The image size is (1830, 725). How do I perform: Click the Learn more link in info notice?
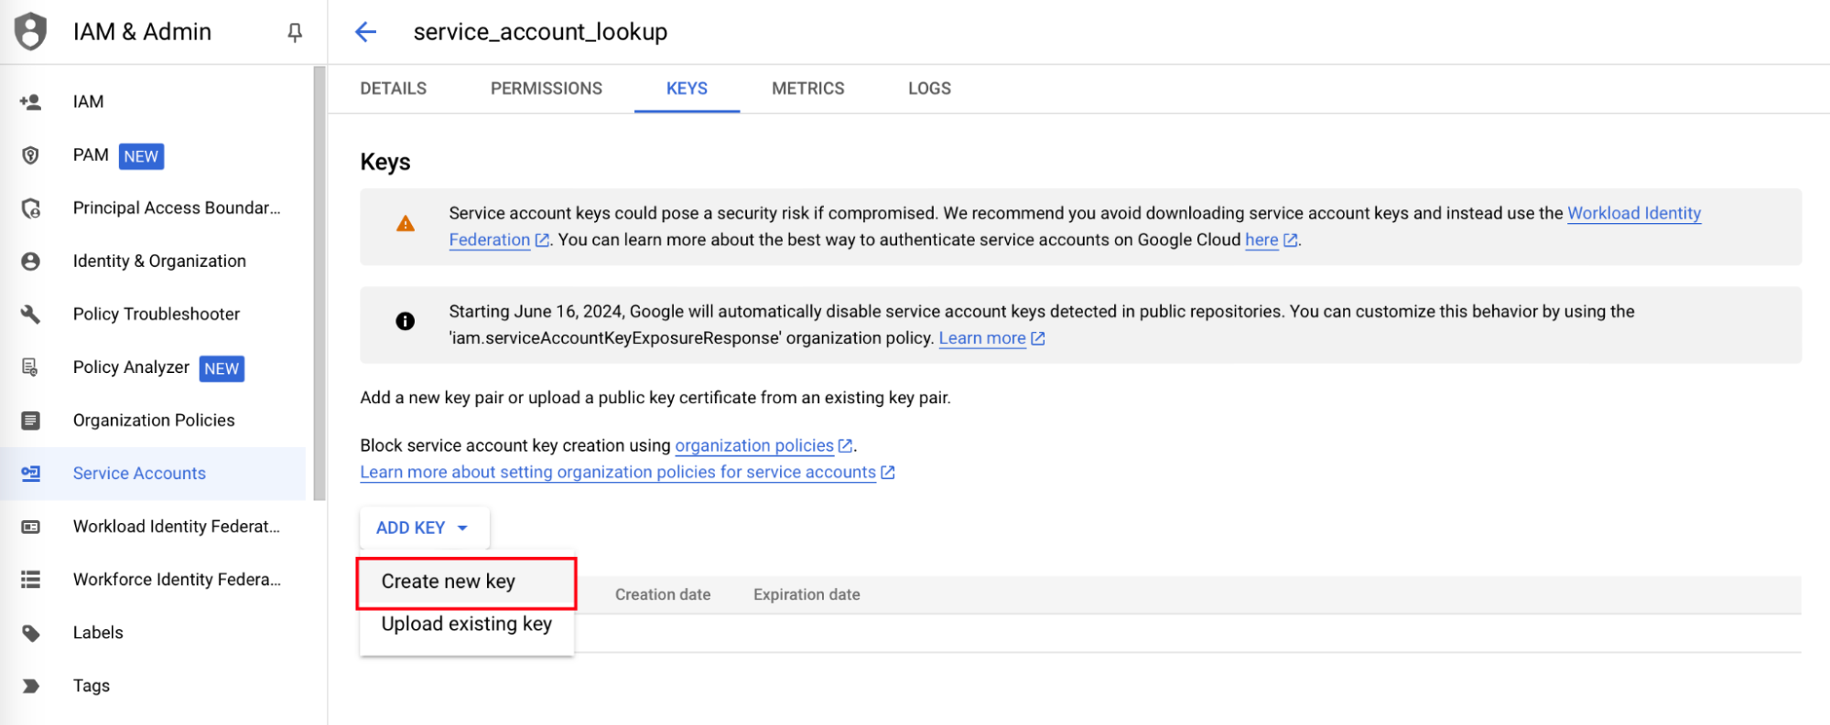click(x=981, y=338)
